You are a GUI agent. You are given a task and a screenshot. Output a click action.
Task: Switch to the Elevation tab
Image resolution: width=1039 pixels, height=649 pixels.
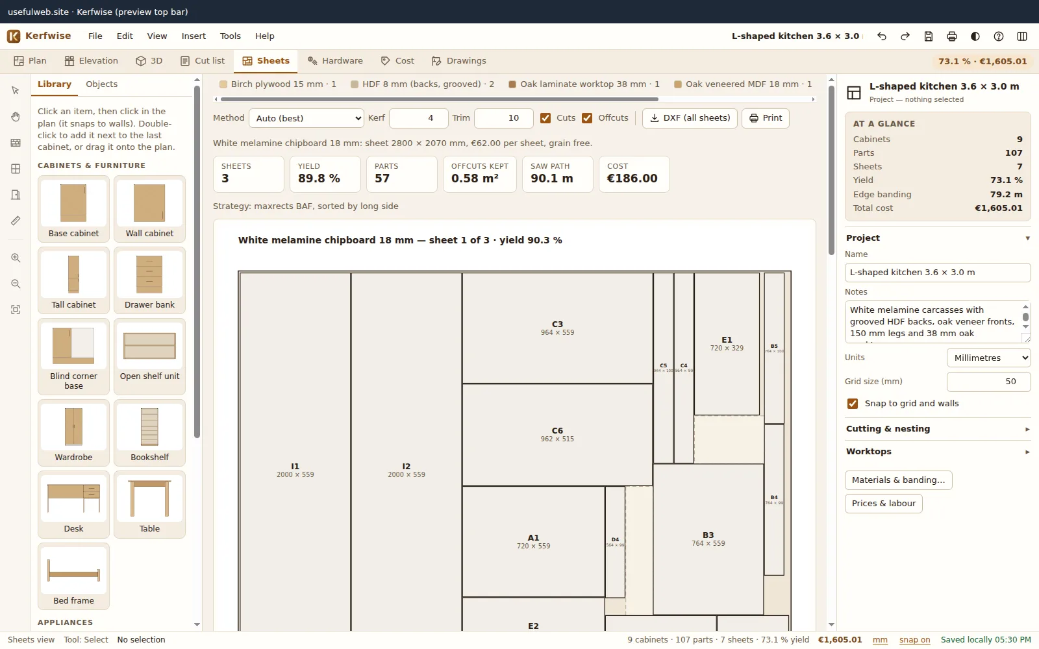click(92, 61)
